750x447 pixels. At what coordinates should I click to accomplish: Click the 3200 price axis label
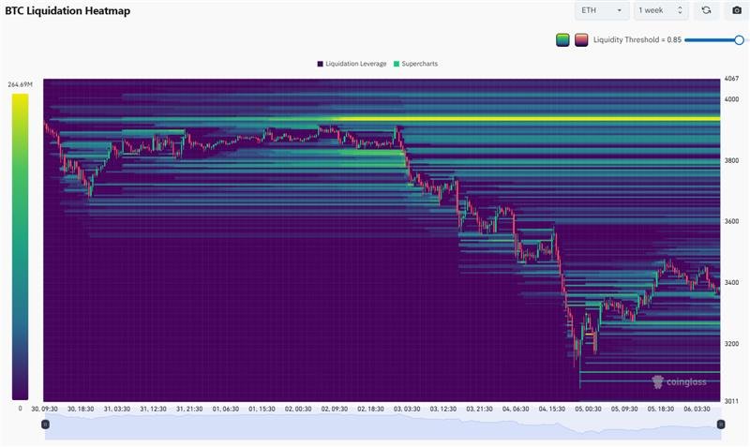731,344
